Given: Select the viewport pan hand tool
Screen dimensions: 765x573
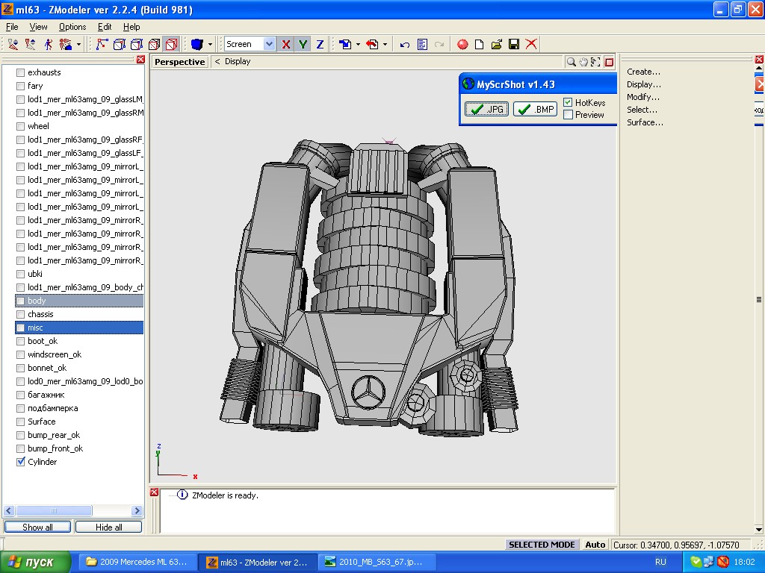Looking at the screenshot, I should coord(583,62).
